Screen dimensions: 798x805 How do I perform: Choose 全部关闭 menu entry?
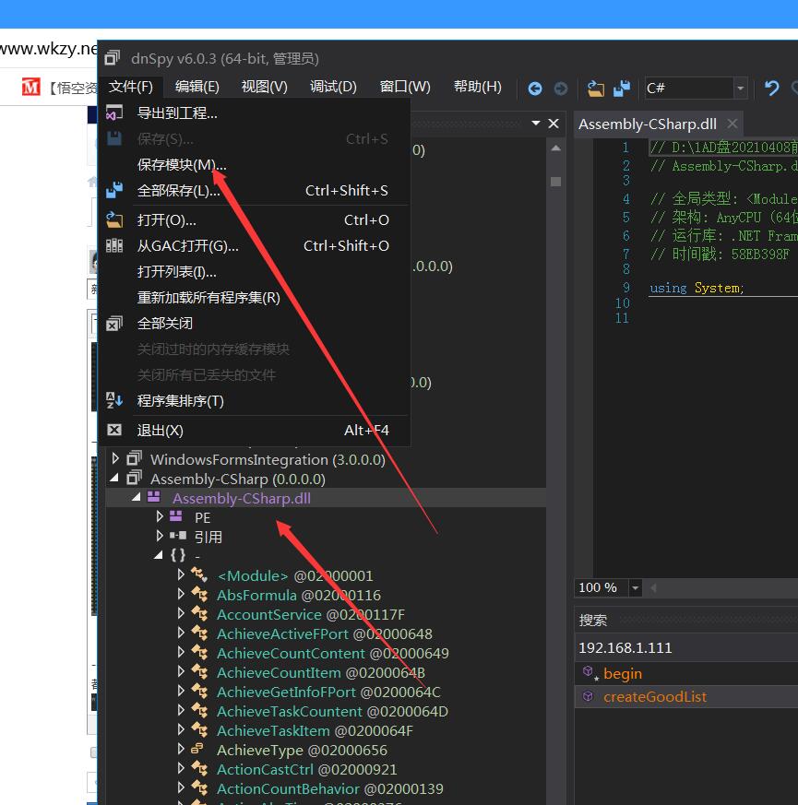(x=255, y=324)
